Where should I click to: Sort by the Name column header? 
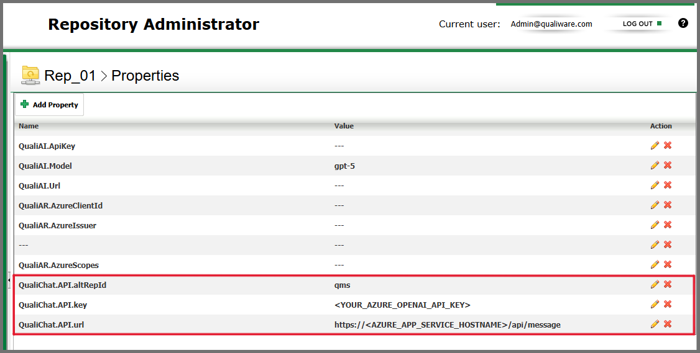(29, 126)
